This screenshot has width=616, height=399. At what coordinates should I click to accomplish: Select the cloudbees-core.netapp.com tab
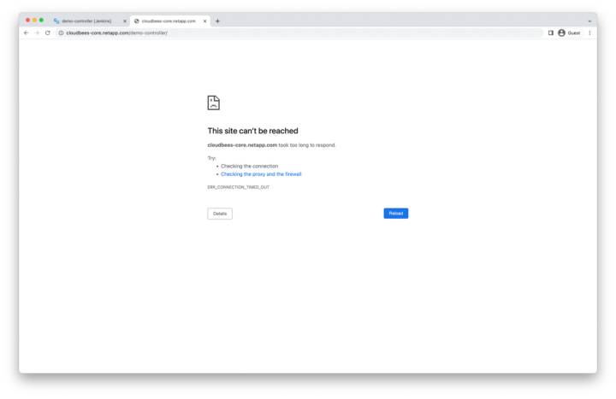168,21
